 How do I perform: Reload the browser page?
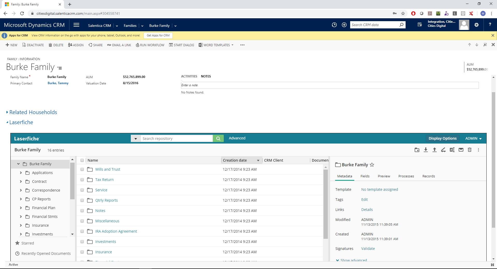tap(22, 13)
